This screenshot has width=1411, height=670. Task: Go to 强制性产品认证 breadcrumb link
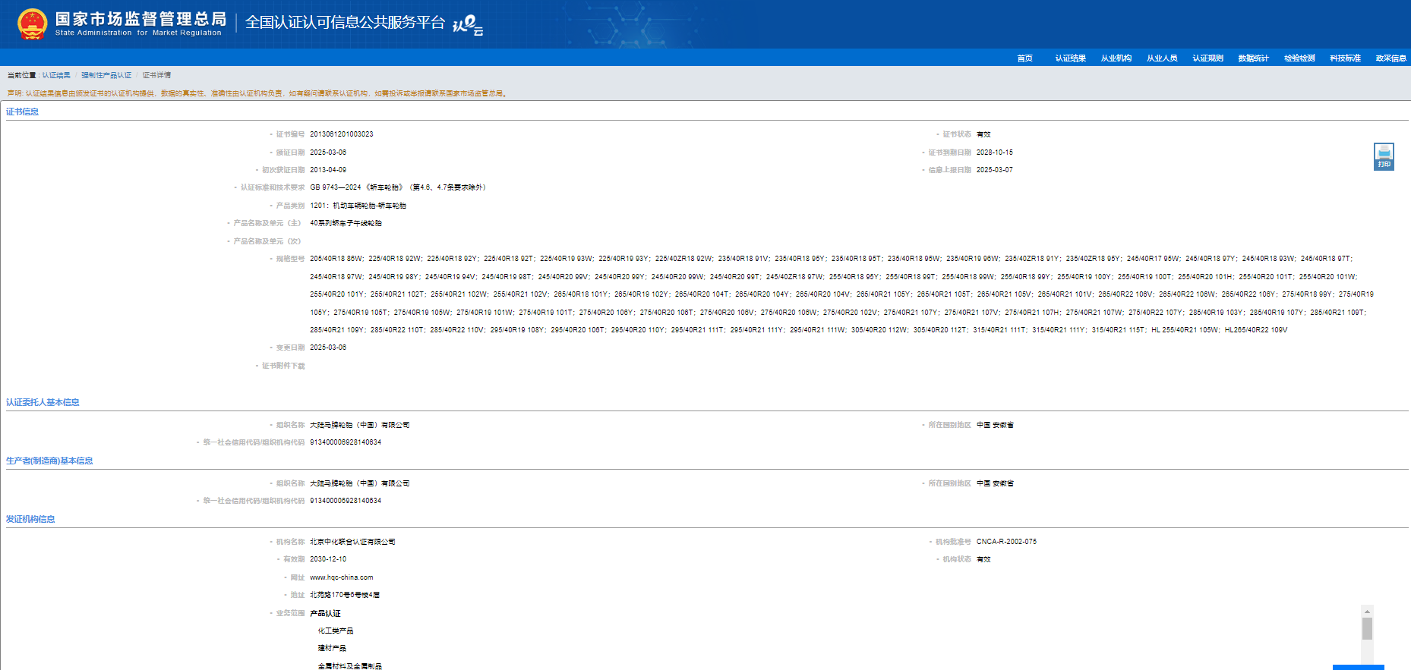click(106, 75)
